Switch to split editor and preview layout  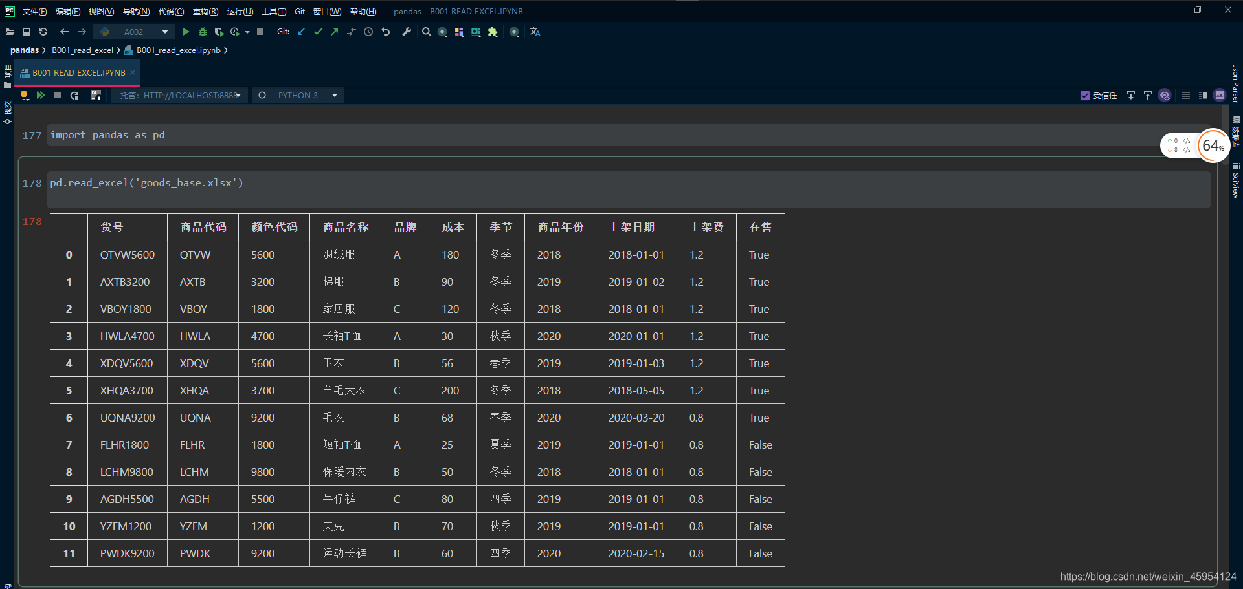click(x=1203, y=95)
